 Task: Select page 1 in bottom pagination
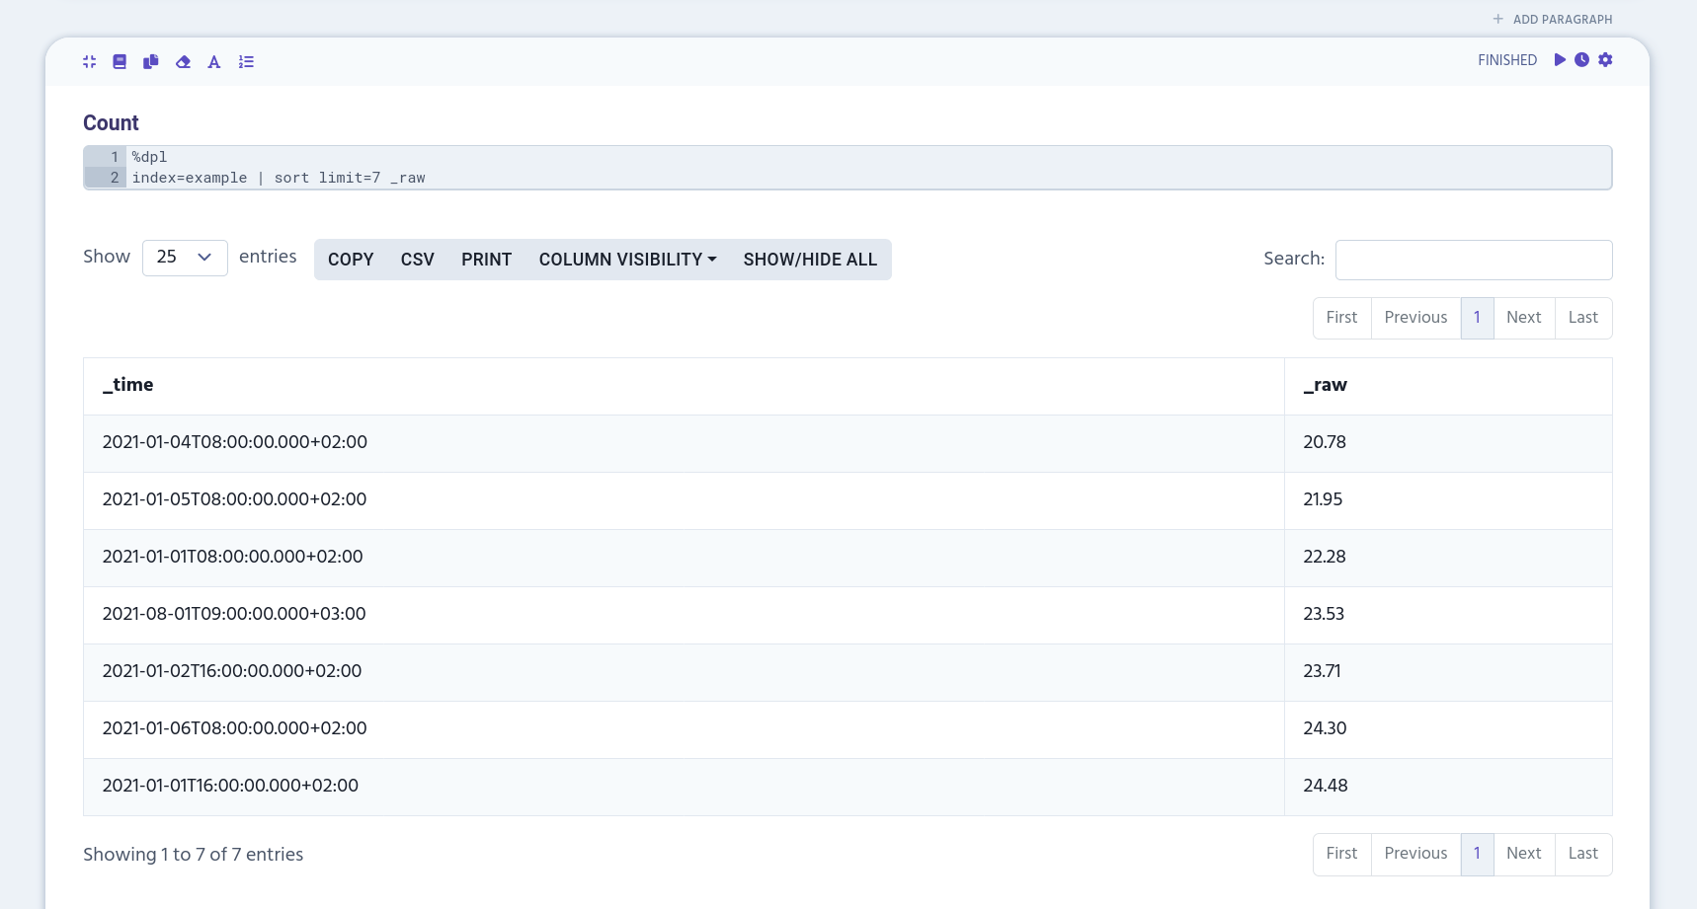click(x=1478, y=854)
